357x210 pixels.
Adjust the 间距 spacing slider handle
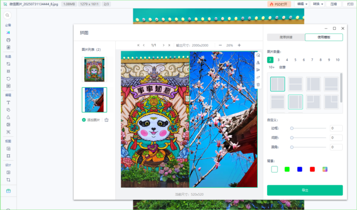292,138
